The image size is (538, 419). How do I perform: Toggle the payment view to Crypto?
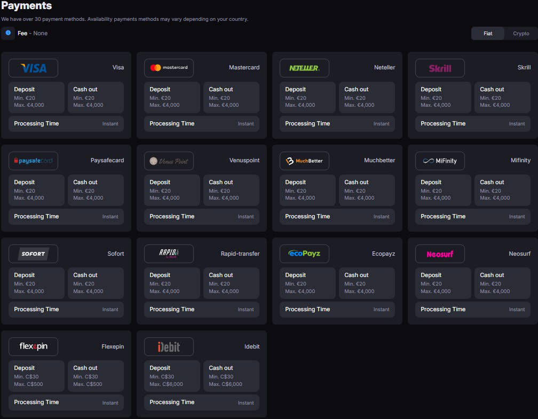point(520,33)
